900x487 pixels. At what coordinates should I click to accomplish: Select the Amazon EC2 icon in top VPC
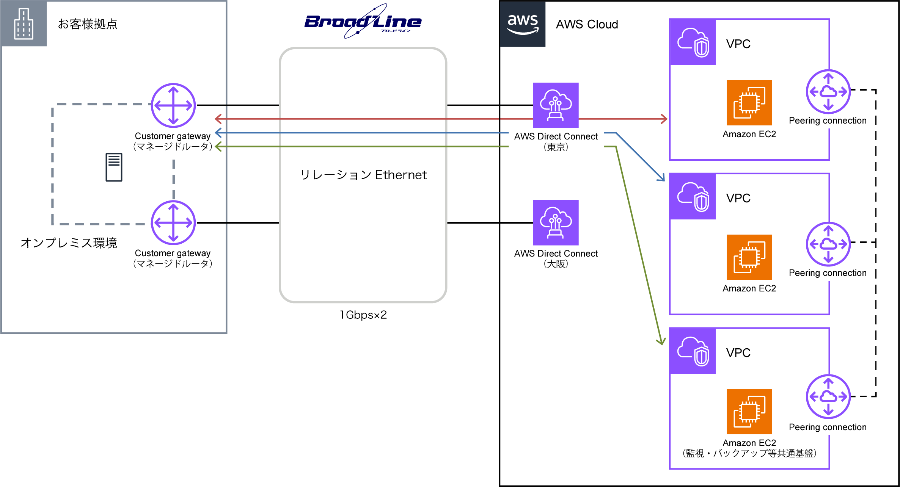tap(749, 102)
